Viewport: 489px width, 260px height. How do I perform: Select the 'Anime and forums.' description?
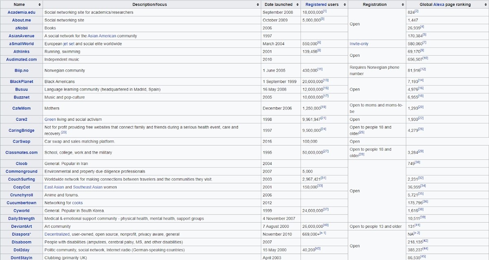pyautogui.click(x=62, y=195)
